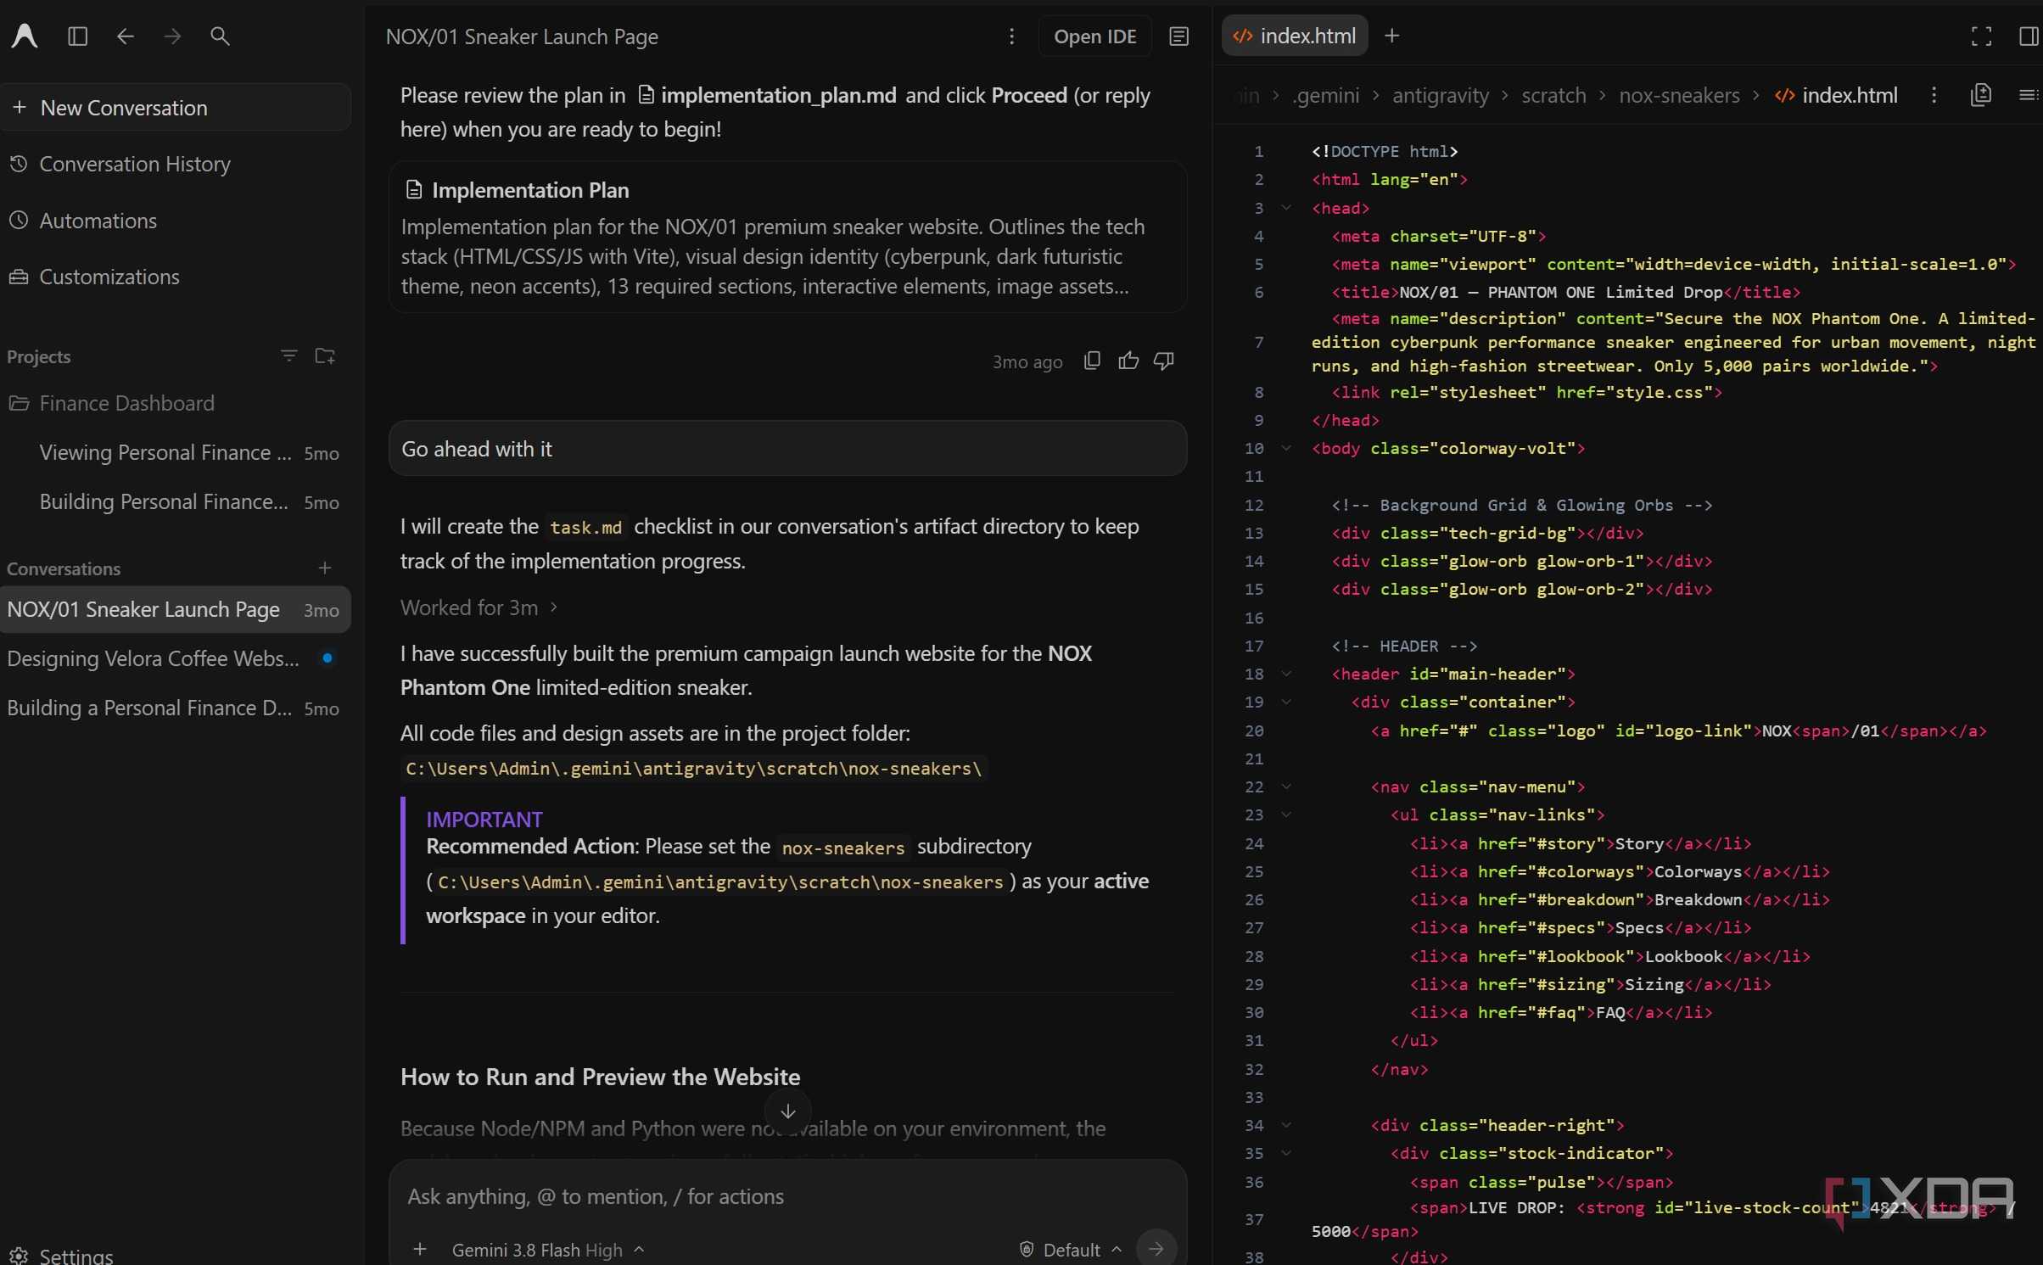Collapse the head tag fold arrow on line 3
Viewport: 2043px width, 1265px height.
click(x=1286, y=208)
